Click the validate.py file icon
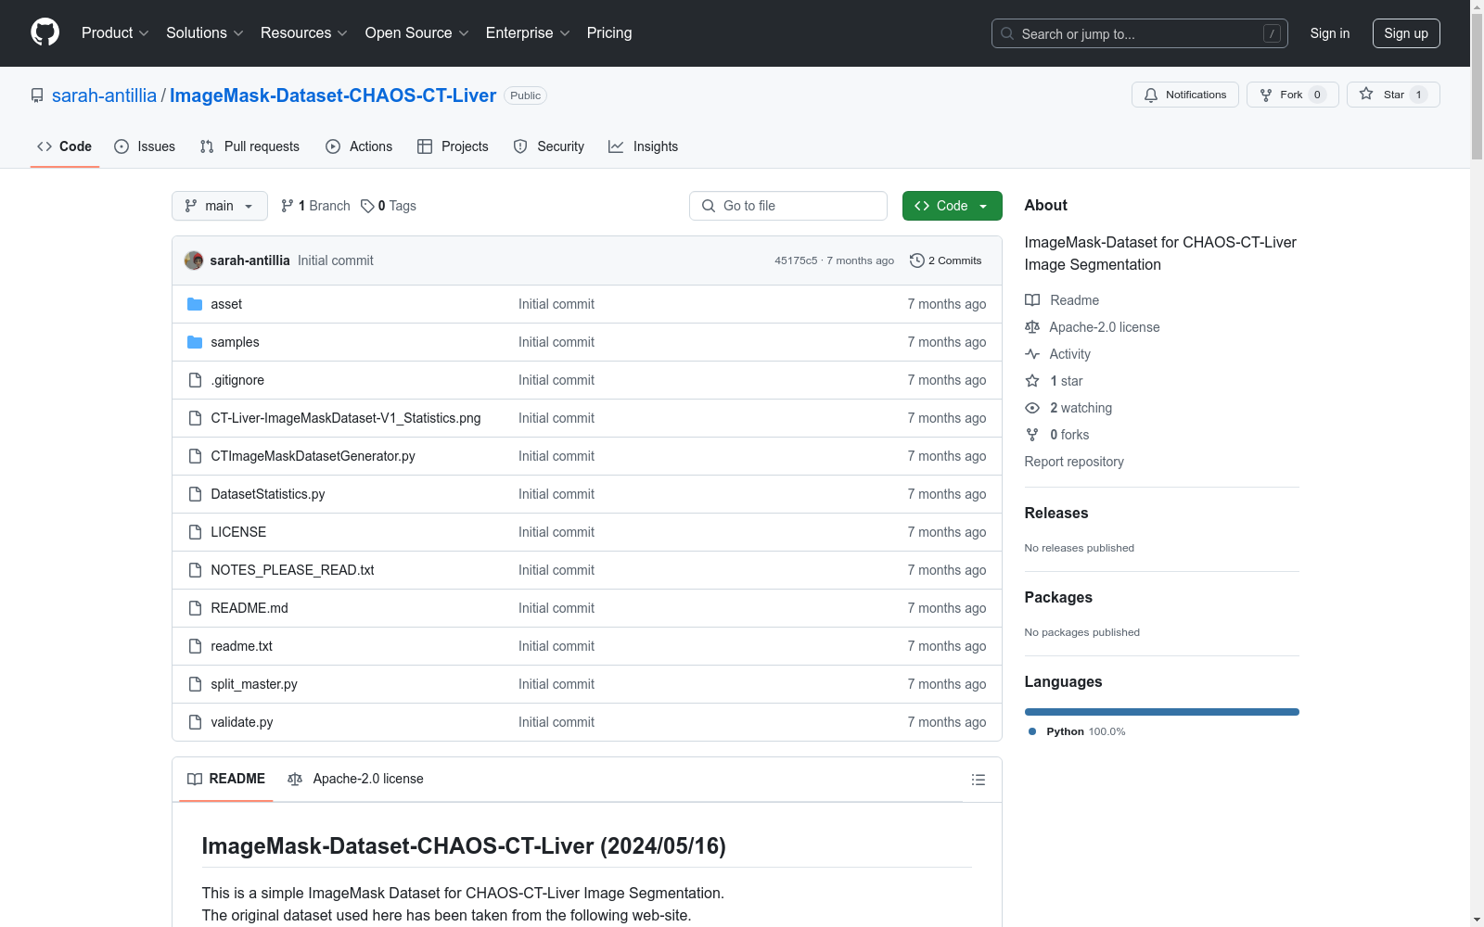Image resolution: width=1484 pixels, height=927 pixels. click(195, 722)
